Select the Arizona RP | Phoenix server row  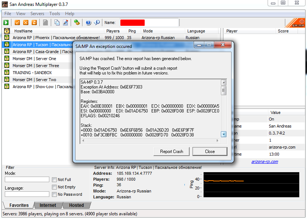point(111,38)
